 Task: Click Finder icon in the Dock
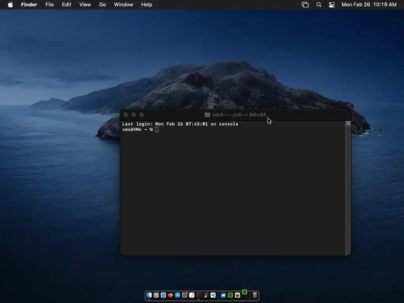(x=149, y=295)
